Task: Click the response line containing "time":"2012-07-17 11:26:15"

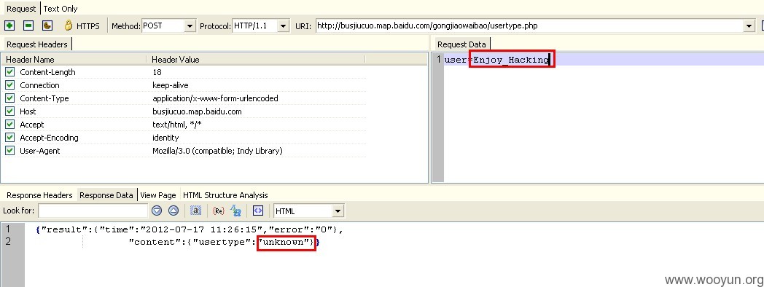Action: (190, 229)
